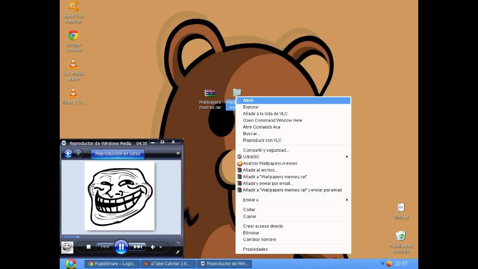Switch to Reproductor de Windows Media taskbar button

[224, 264]
